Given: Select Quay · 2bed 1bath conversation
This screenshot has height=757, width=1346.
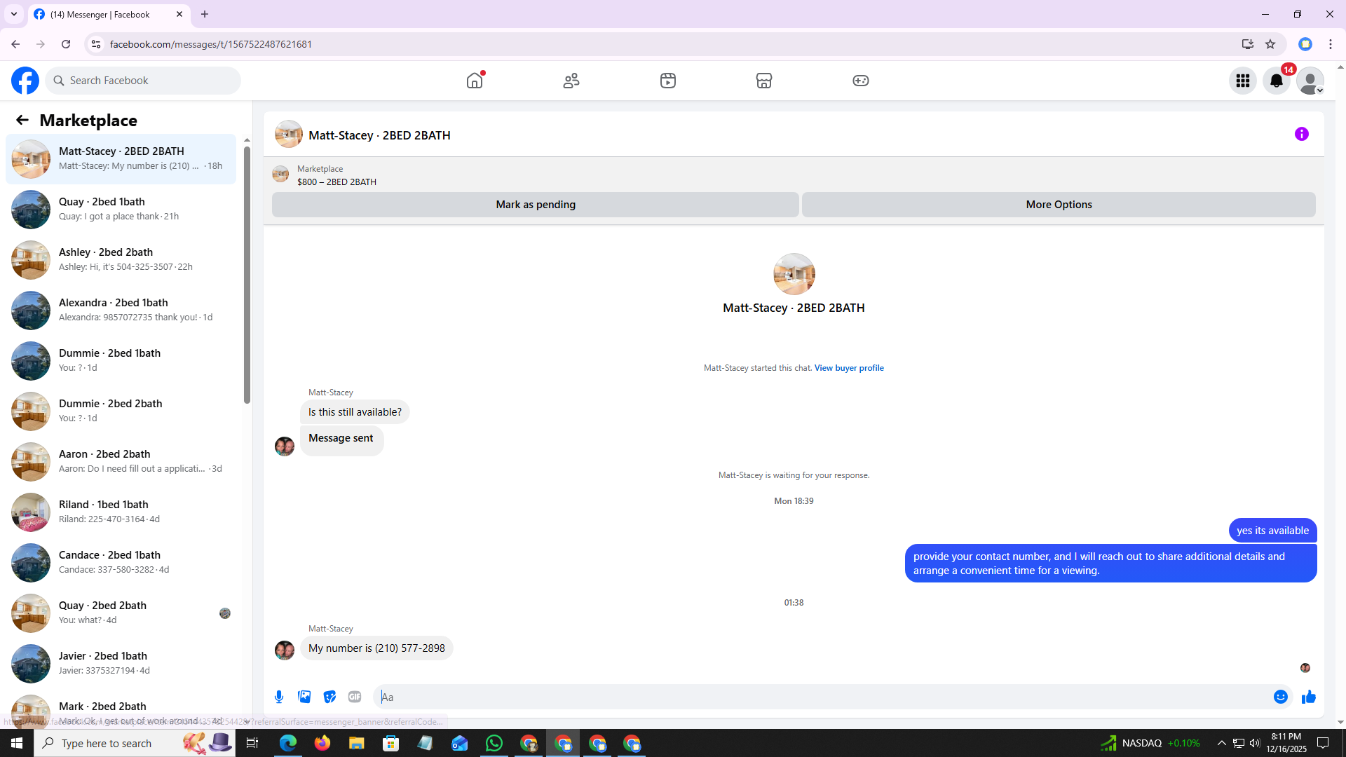Looking at the screenshot, I should click(121, 210).
